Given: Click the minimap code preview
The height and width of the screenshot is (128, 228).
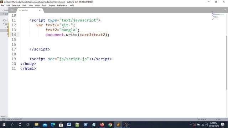Looking at the screenshot, I should point(218,16).
